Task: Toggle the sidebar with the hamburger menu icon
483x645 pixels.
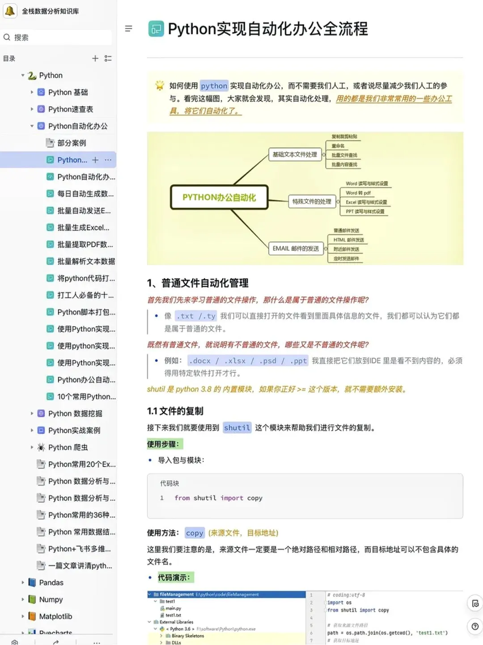Action: 129,29
